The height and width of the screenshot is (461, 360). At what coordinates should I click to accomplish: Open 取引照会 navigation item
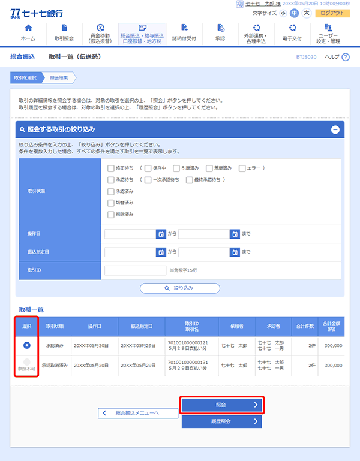click(x=64, y=34)
